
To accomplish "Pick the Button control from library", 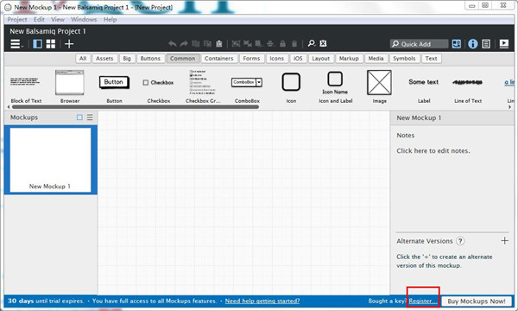I will [114, 86].
